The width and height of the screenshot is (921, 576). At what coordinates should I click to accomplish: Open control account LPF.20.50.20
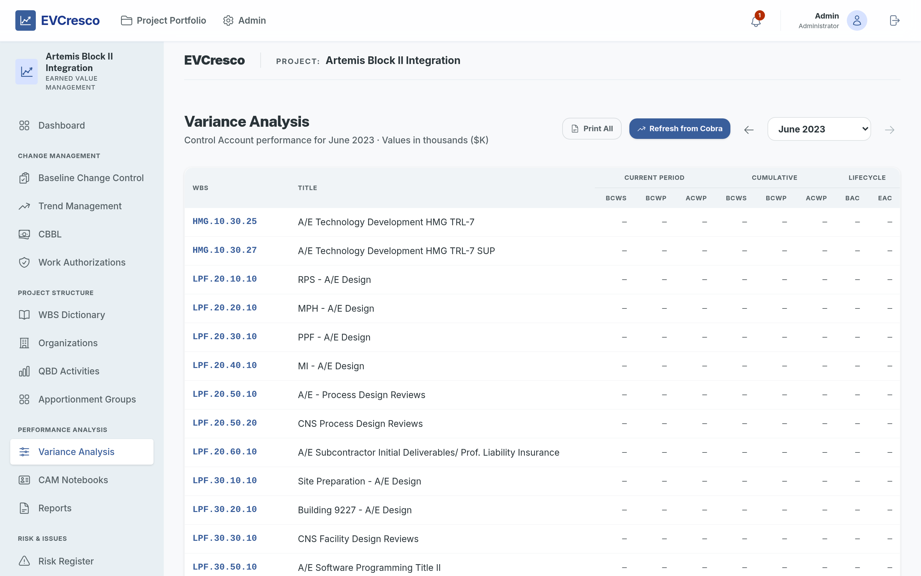[x=224, y=423]
